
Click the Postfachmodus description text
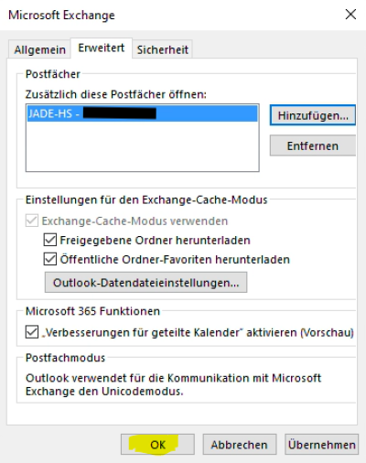click(x=173, y=384)
